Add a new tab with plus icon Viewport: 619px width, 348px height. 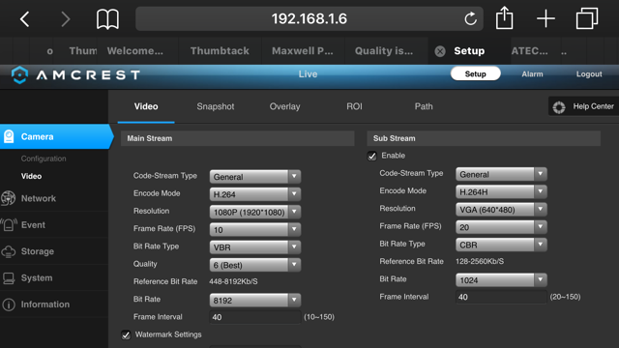pos(545,18)
